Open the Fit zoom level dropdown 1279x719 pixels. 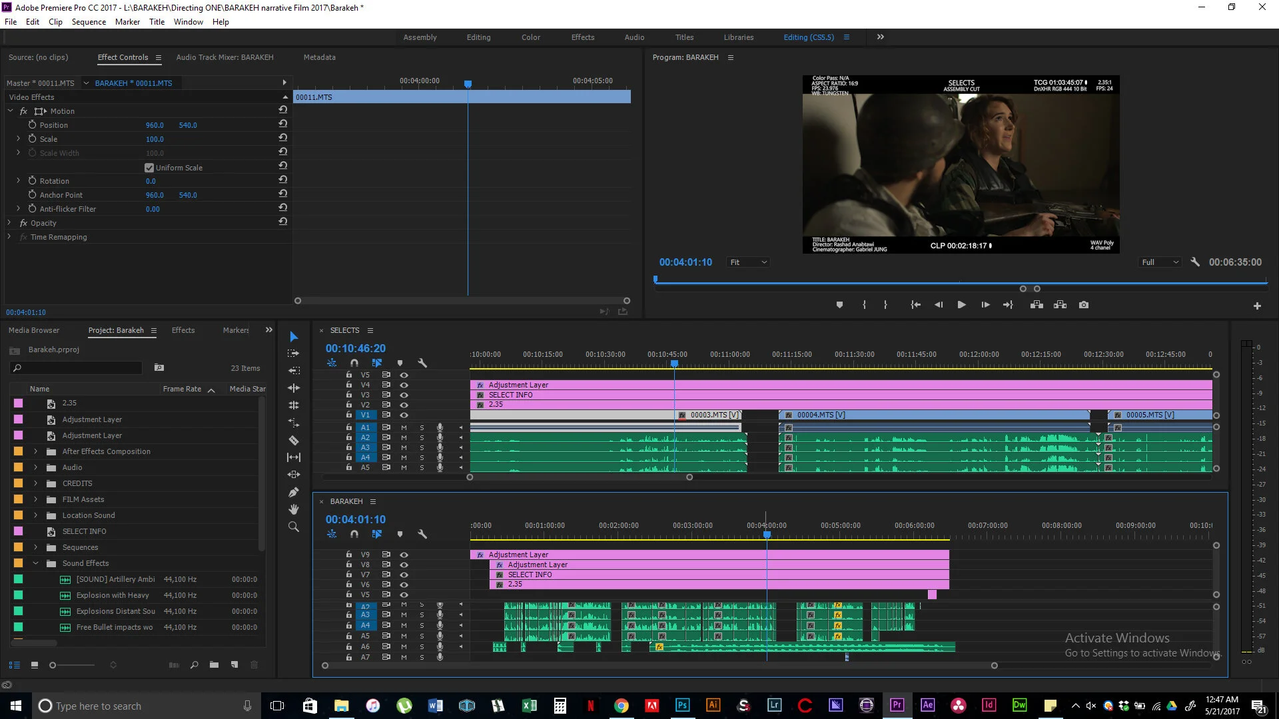(x=749, y=262)
